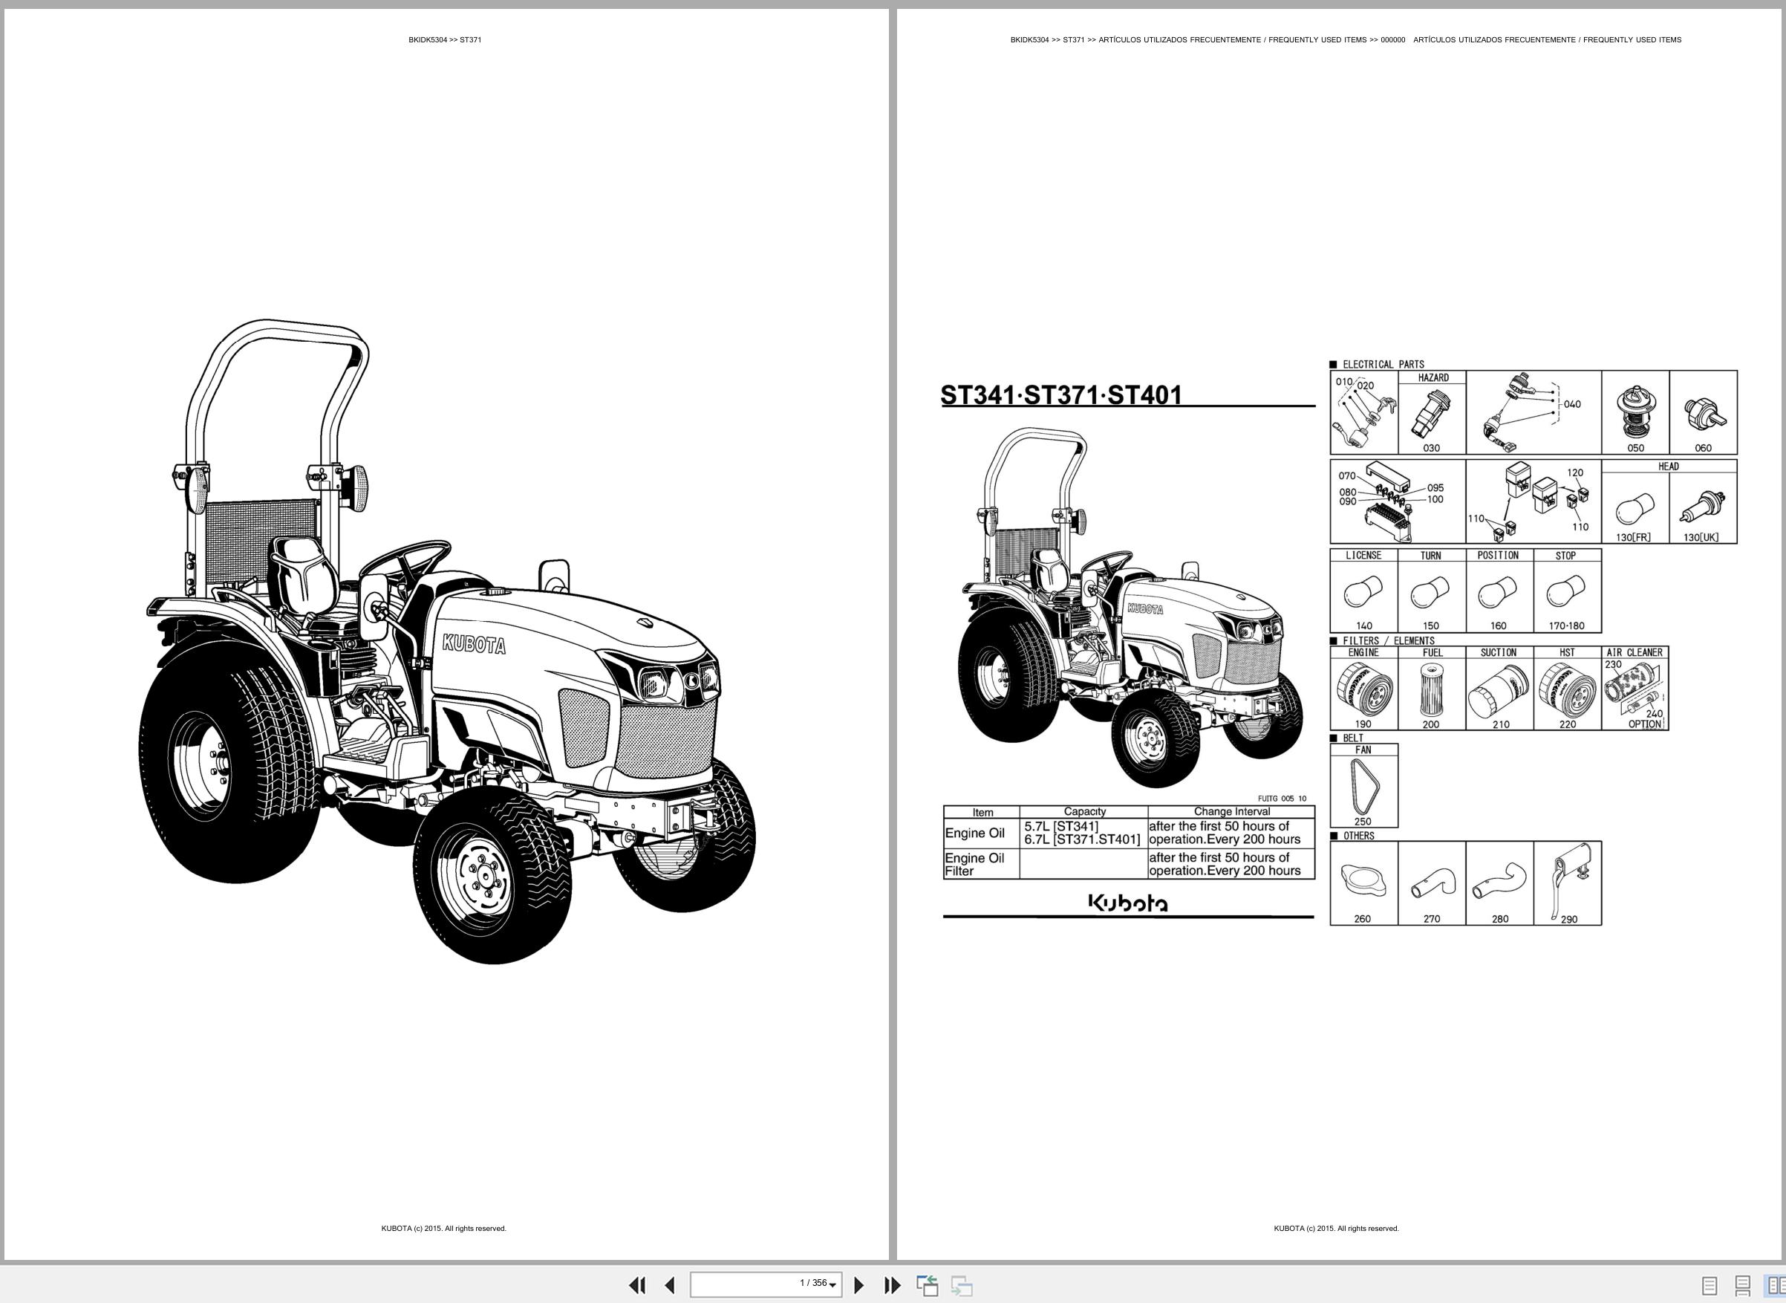
Task: Click the thermostat part 050
Action: [x=1635, y=412]
